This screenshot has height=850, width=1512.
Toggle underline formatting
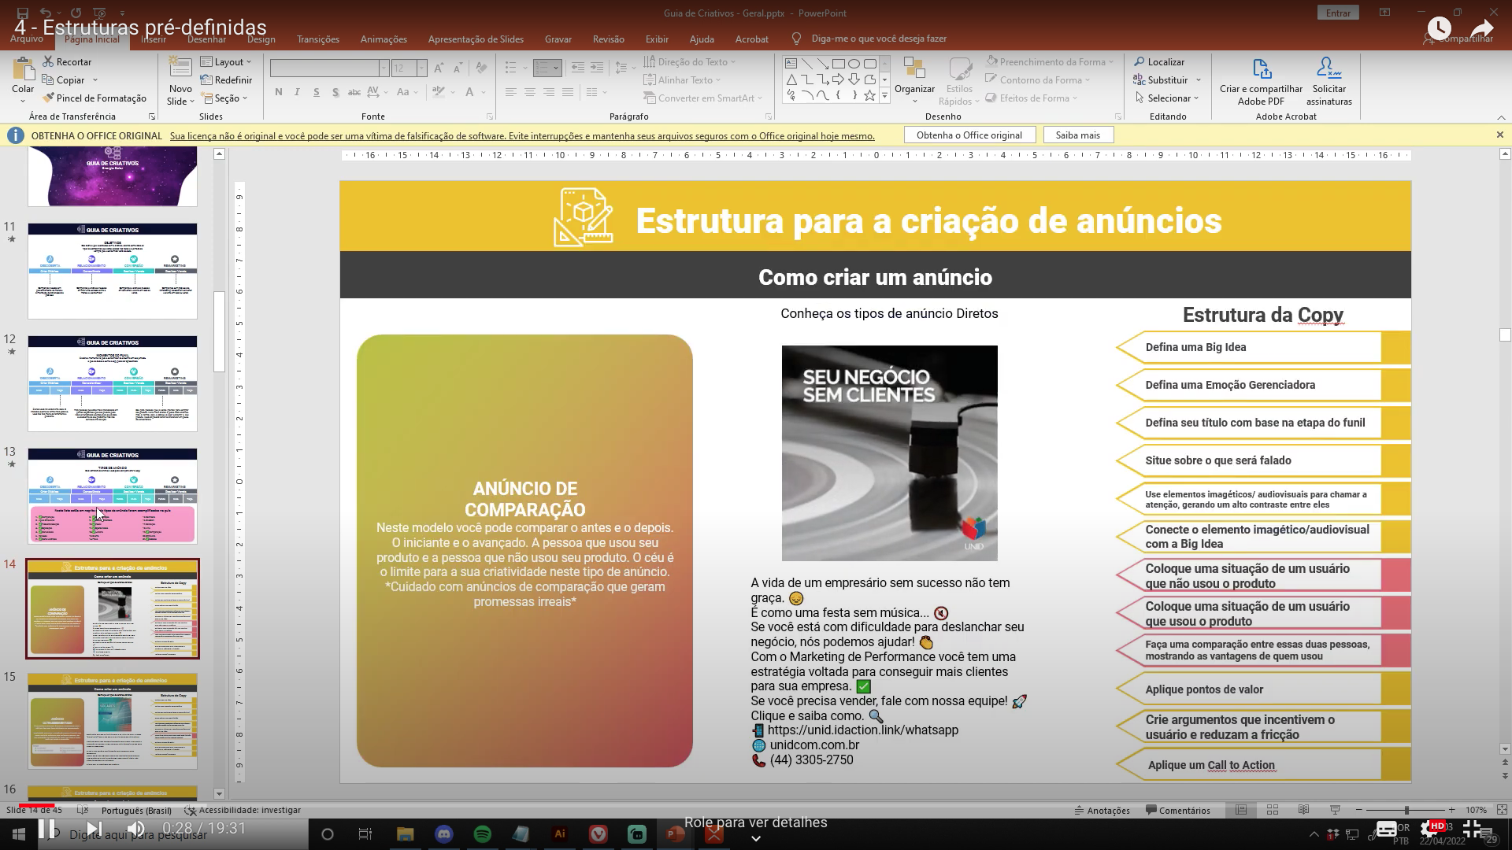tap(316, 92)
